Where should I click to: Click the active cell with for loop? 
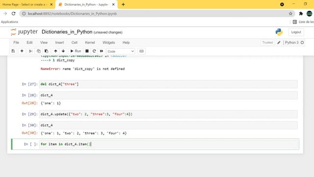[x=168, y=144]
